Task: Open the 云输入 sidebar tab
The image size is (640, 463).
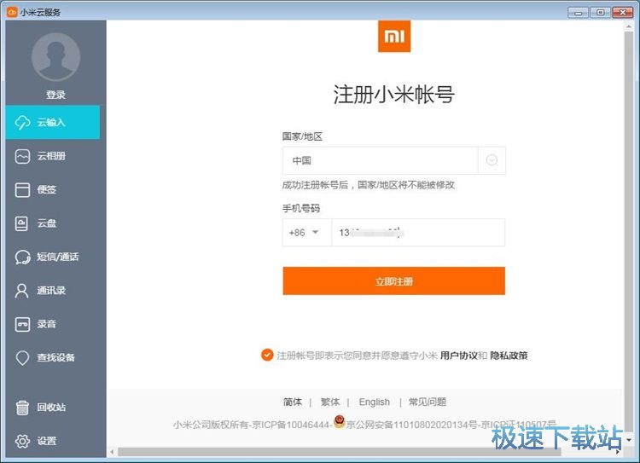Action: click(53, 123)
